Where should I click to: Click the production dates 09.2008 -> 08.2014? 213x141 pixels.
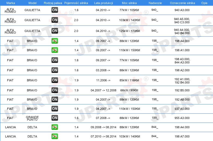click(x=104, y=127)
